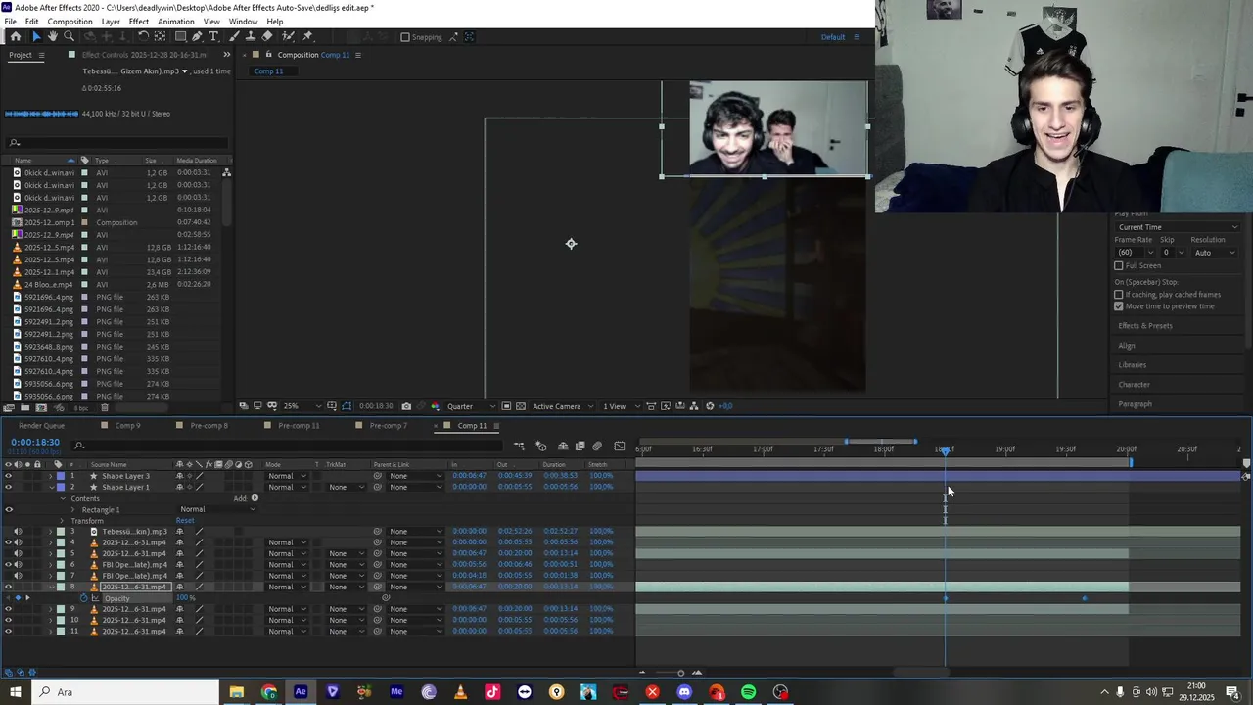Select the Hand tool
This screenshot has height=705, width=1253.
click(53, 36)
